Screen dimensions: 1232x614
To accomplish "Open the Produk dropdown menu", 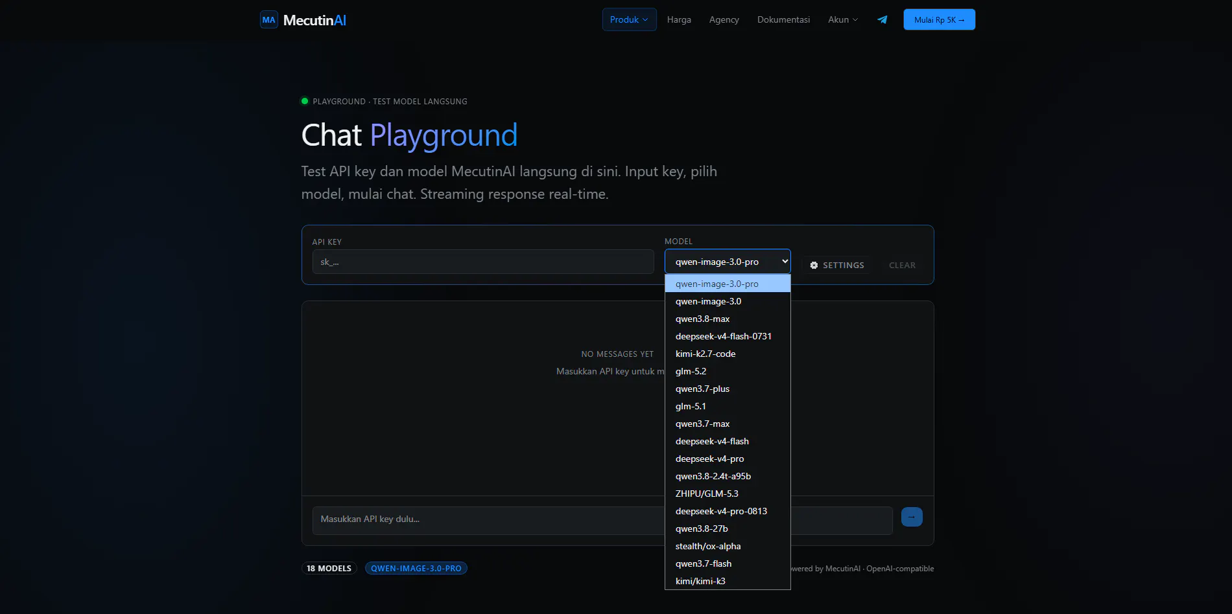I will 629,19.
